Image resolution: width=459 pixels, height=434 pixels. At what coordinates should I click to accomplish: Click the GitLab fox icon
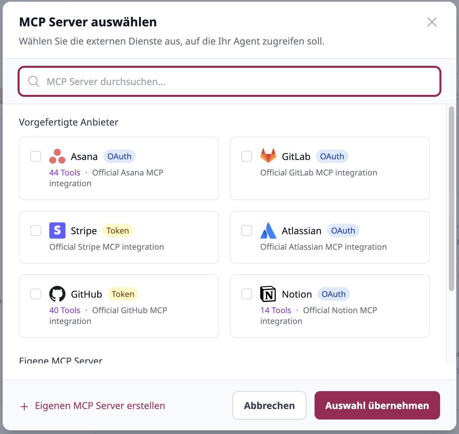click(269, 156)
